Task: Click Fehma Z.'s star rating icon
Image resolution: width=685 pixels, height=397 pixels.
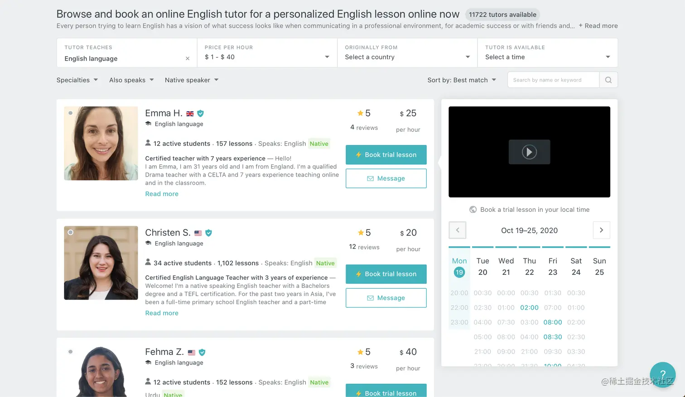Action: 360,352
